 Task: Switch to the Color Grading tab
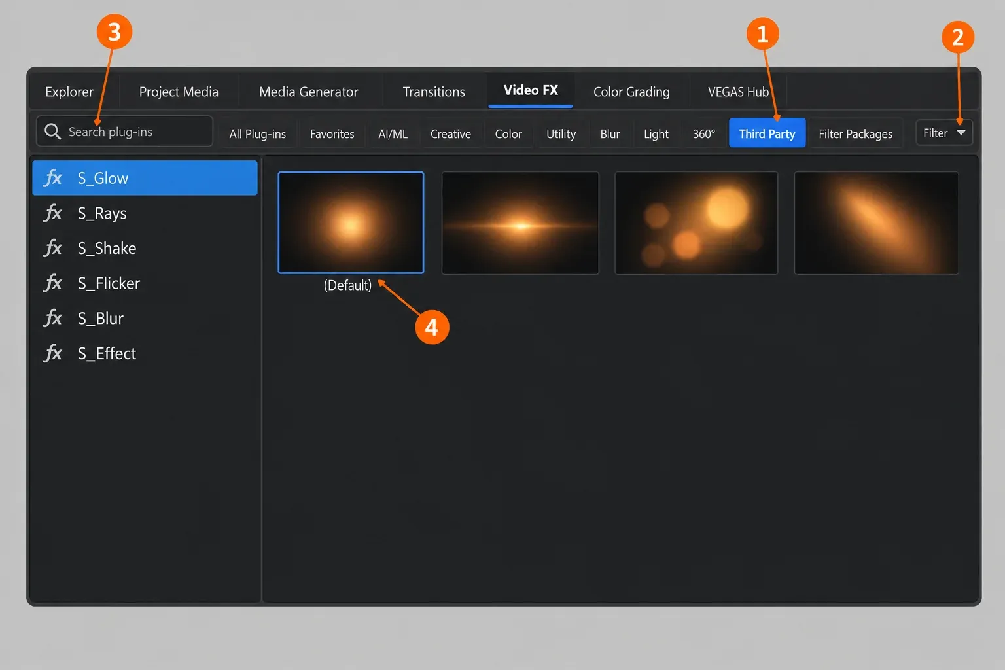coord(631,92)
